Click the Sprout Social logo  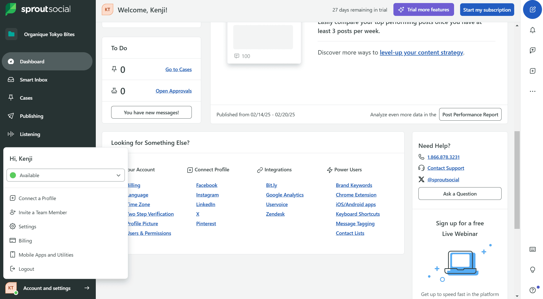[38, 9]
